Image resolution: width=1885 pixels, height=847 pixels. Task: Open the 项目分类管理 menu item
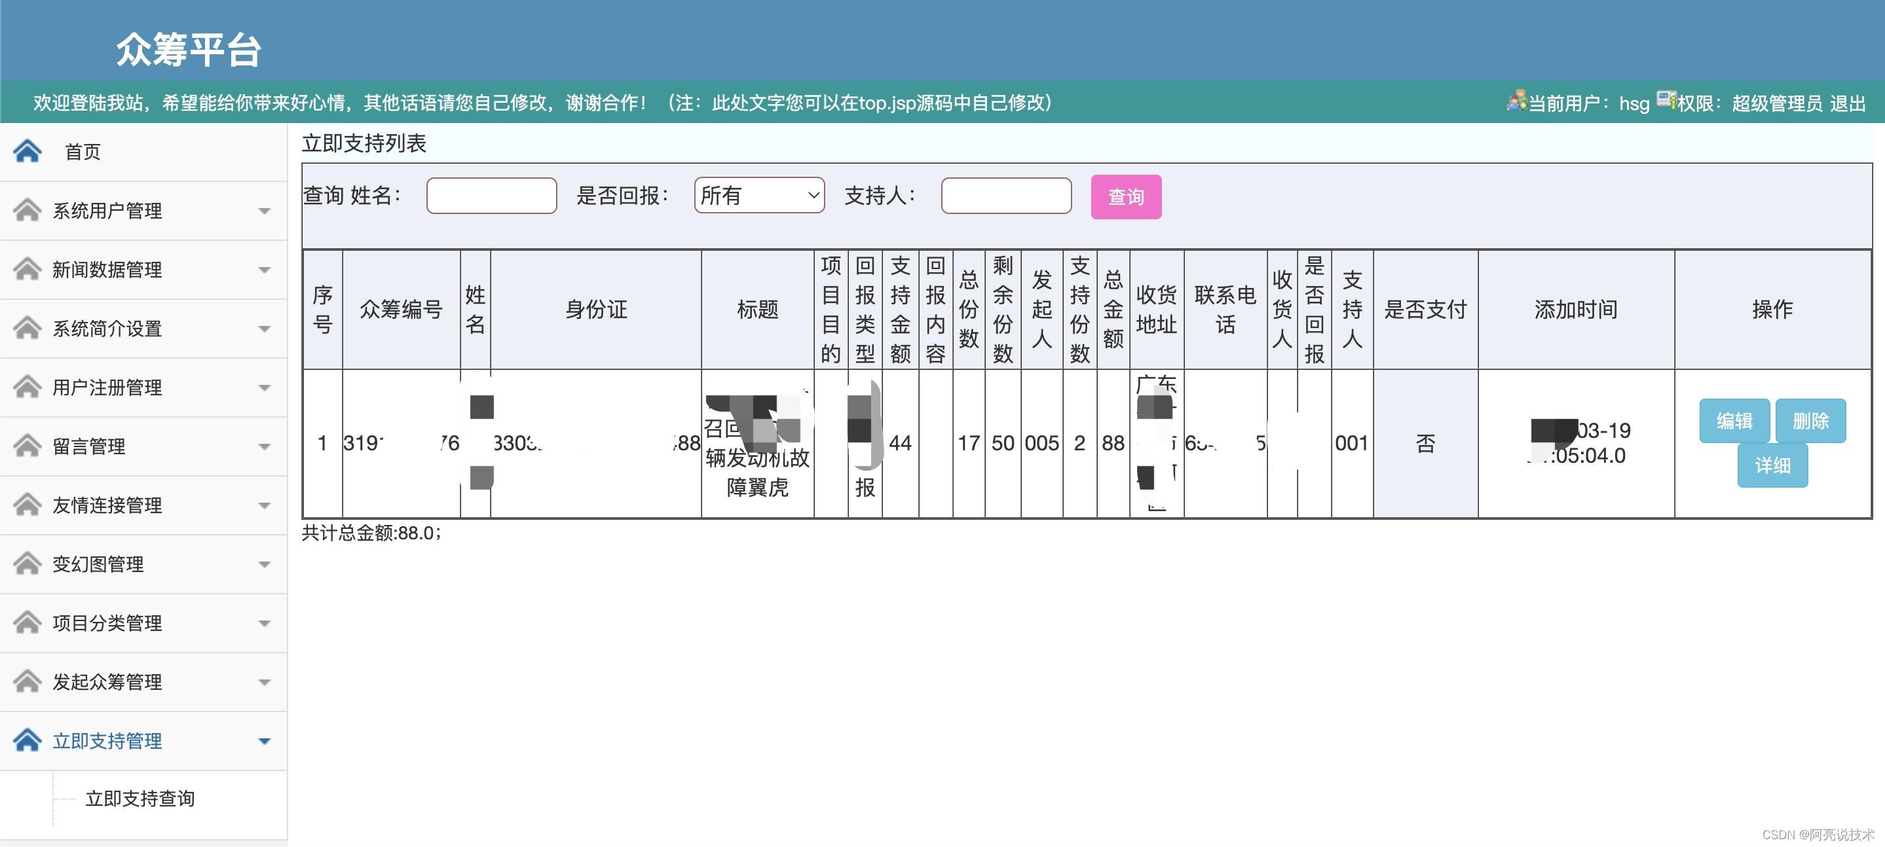[107, 623]
